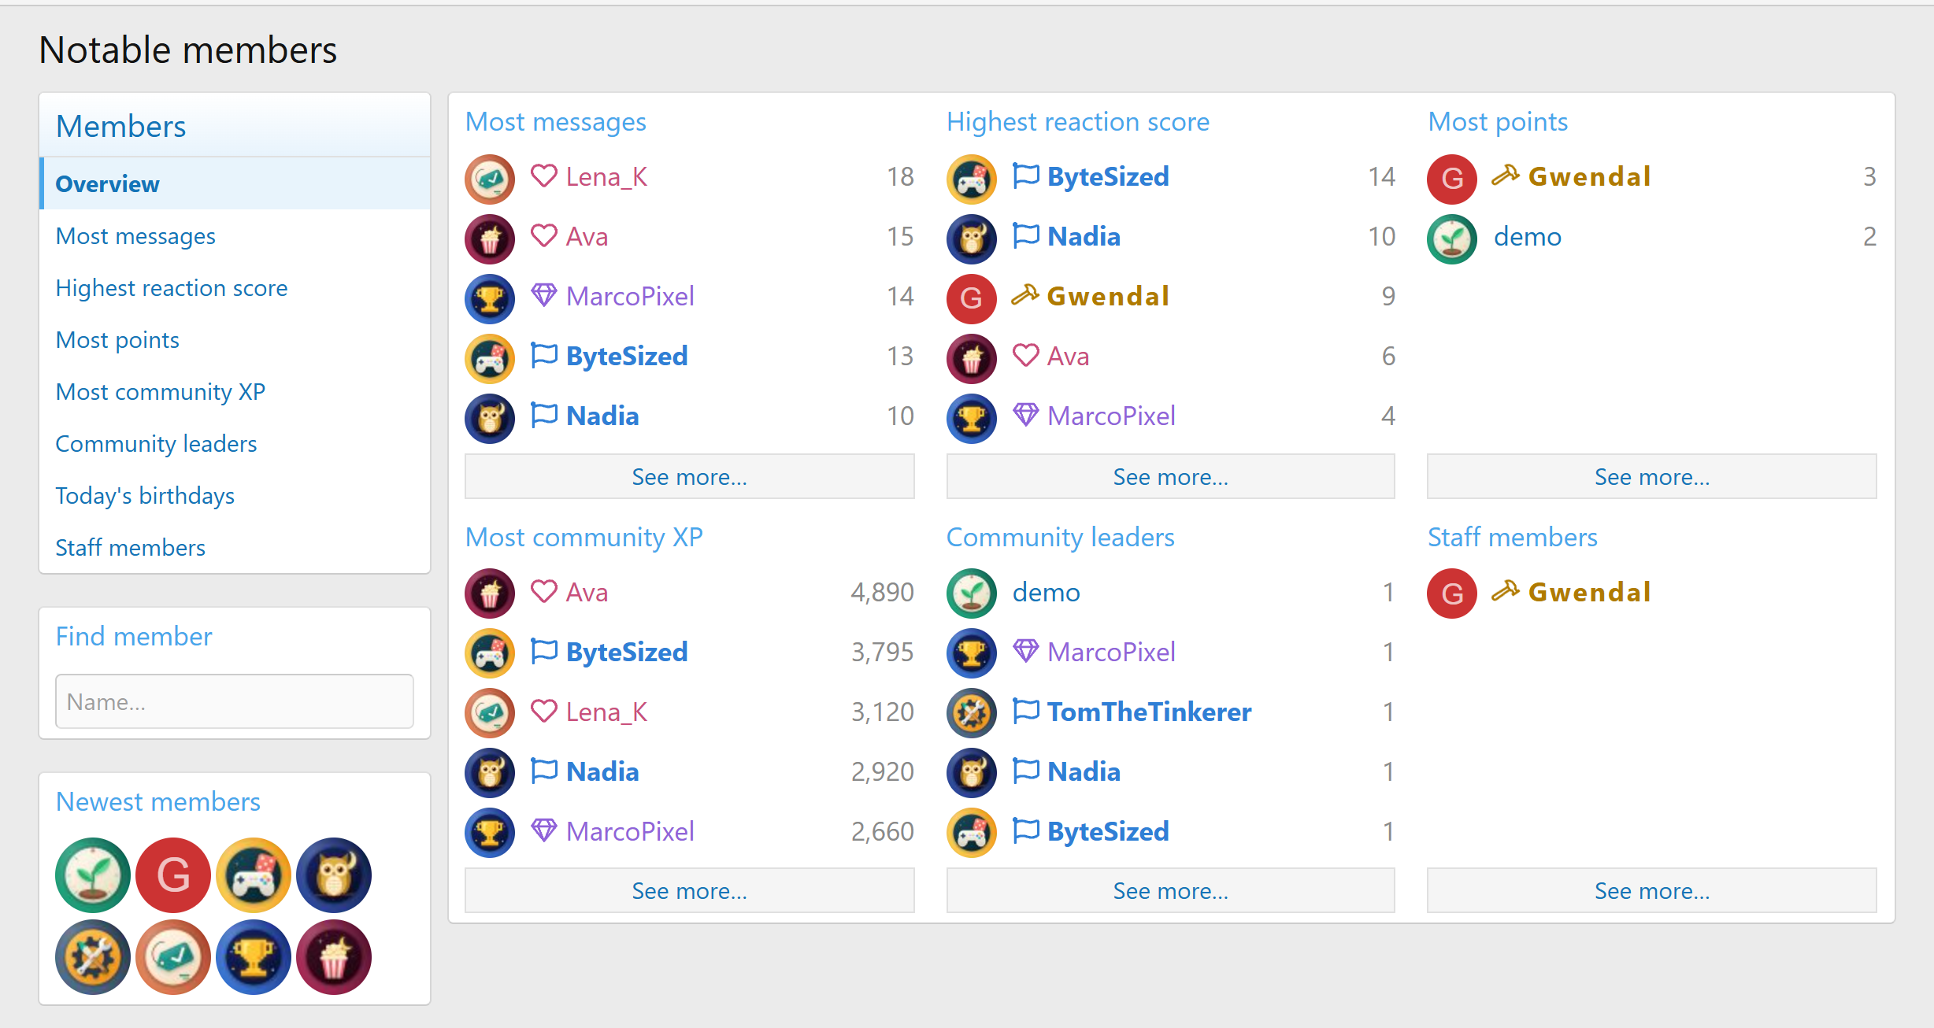Screen dimensions: 1934x1028
Task: Open the Most points section heading
Action: pyautogui.click(x=1498, y=122)
